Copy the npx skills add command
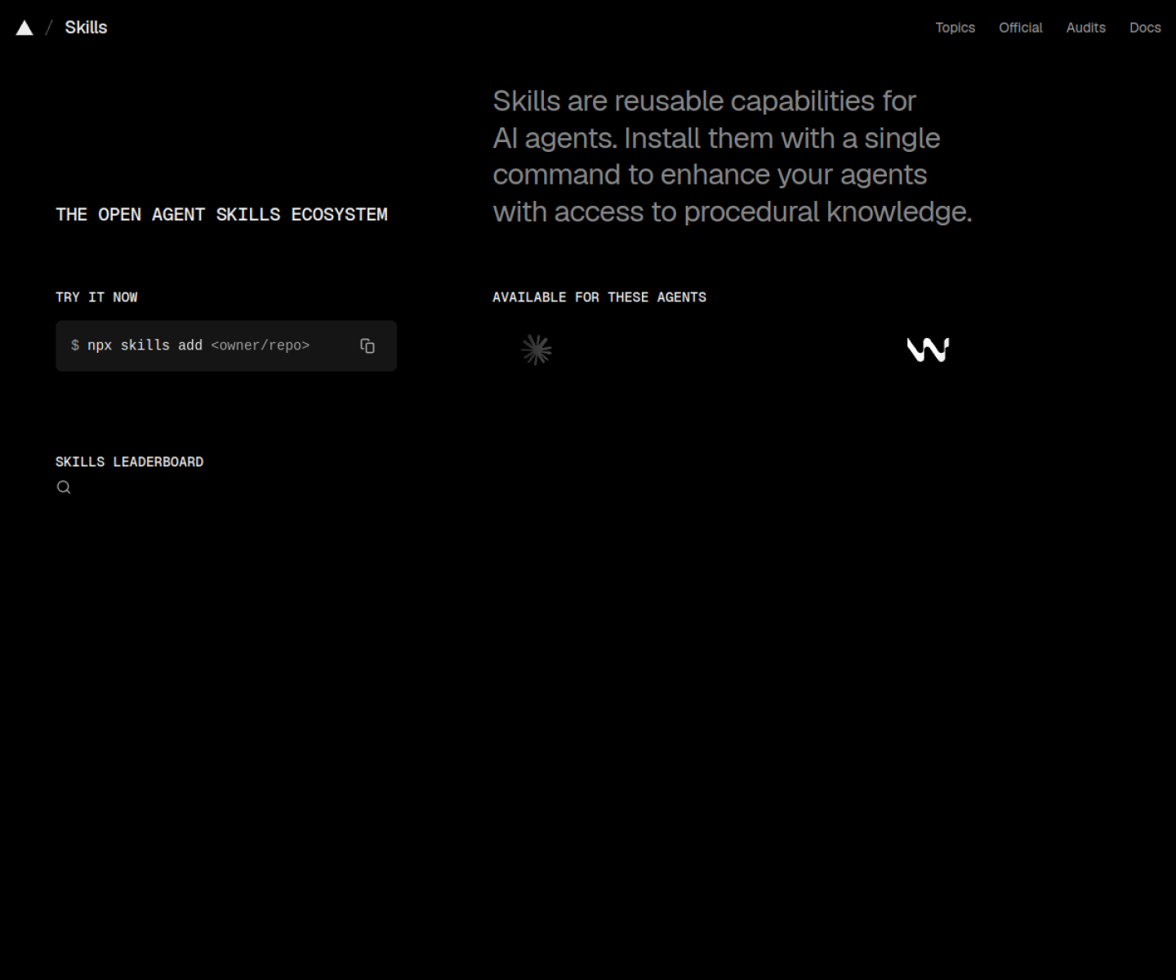 (x=367, y=346)
